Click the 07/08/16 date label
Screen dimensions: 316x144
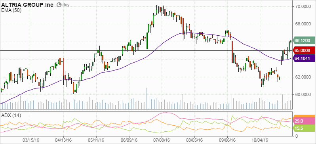[162, 140]
